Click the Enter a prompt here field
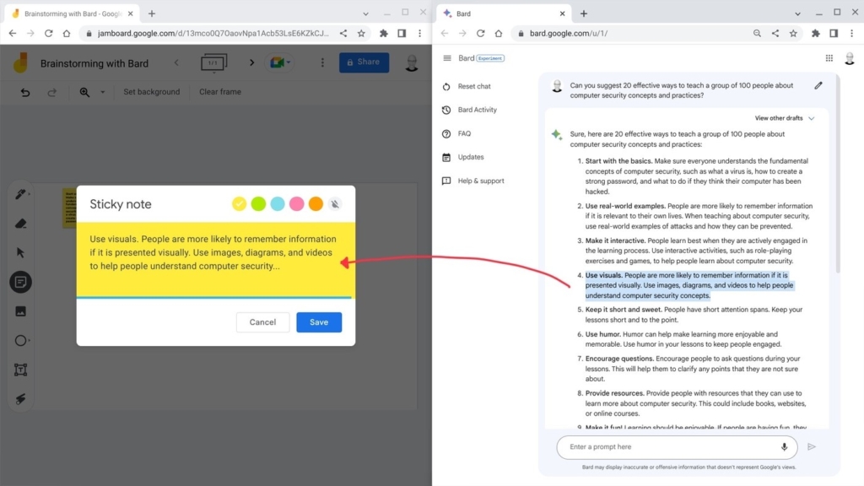Screen dimensions: 864x486 pos(667,447)
